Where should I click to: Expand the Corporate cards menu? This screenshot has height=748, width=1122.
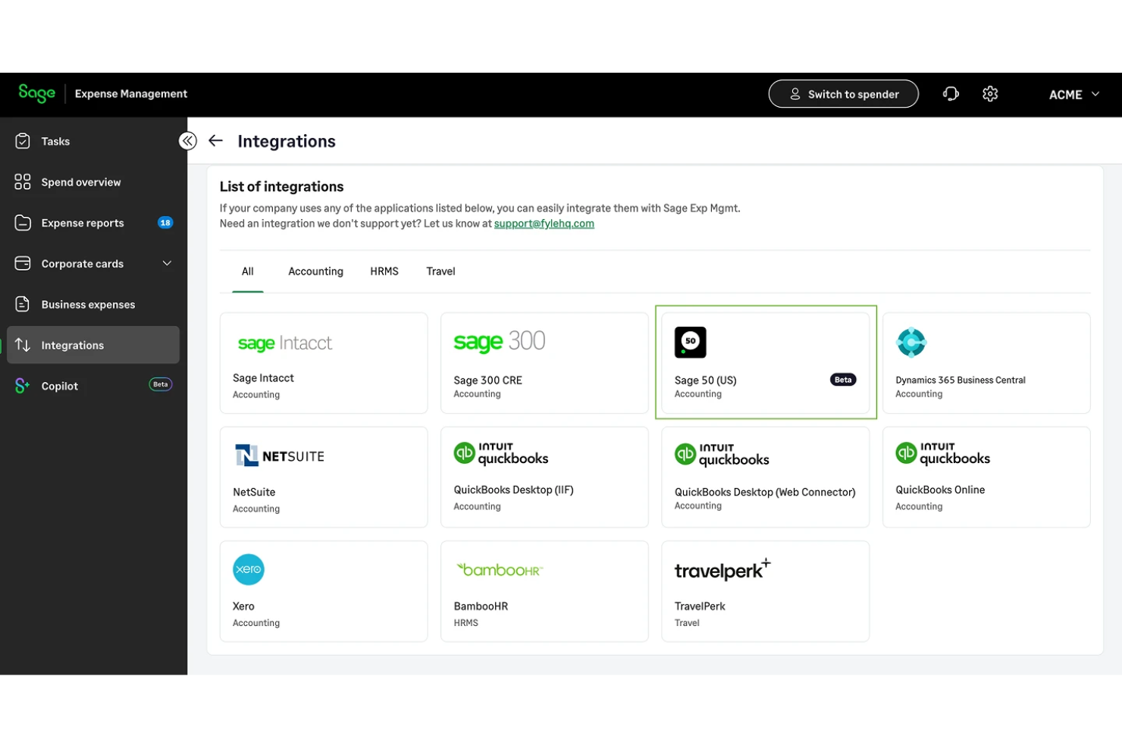pyautogui.click(x=168, y=263)
